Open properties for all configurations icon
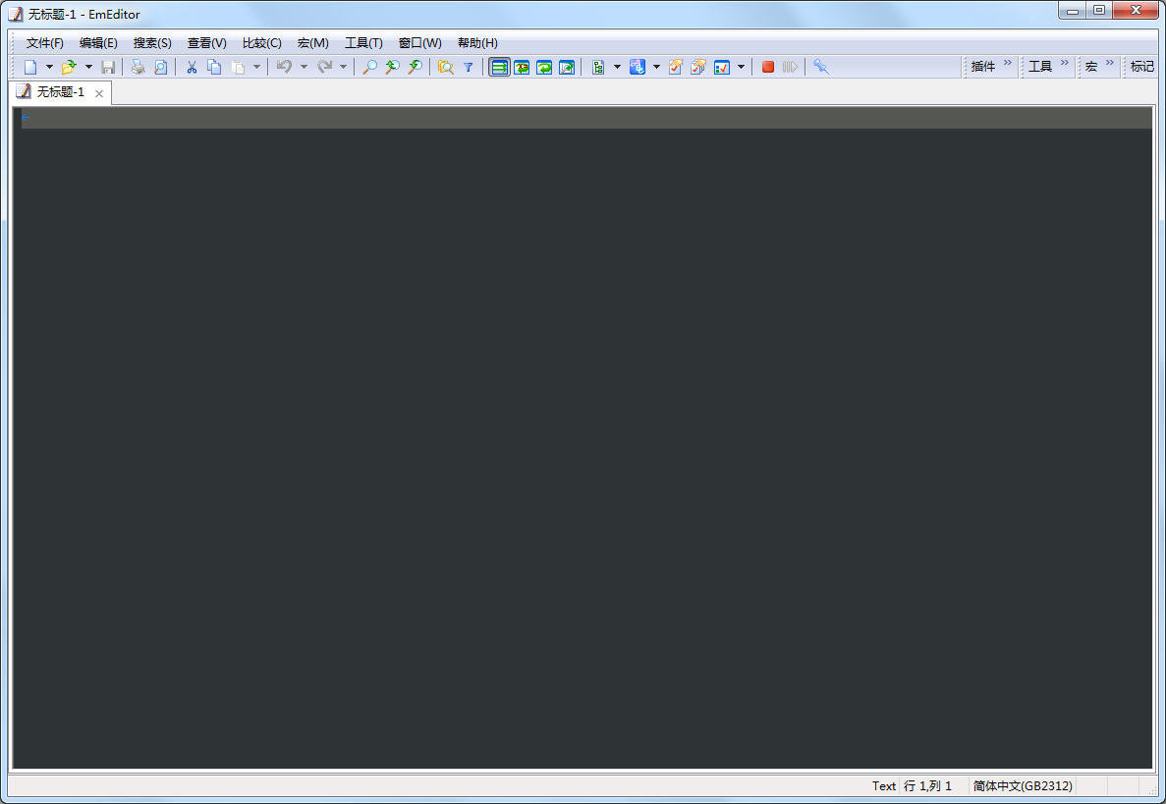 (698, 67)
